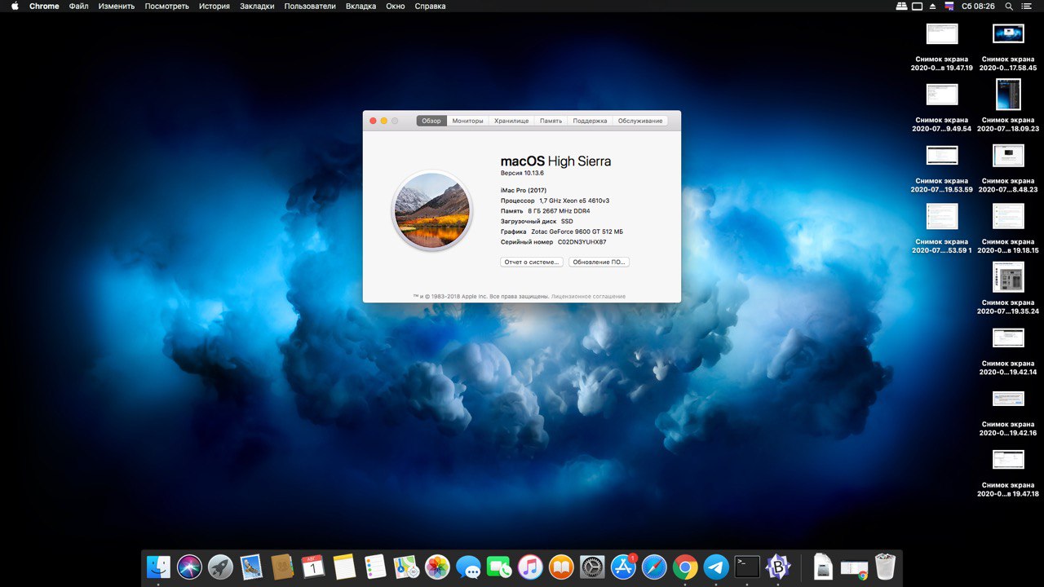Viewport: 1044px width, 587px height.
Task: Open Telegram paper plane icon in Dock
Action: pos(716,567)
